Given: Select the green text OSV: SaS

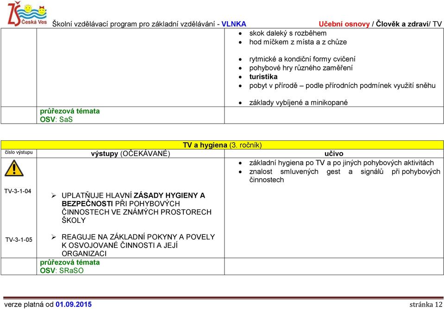Looking at the screenshot, I should coord(56,120).
